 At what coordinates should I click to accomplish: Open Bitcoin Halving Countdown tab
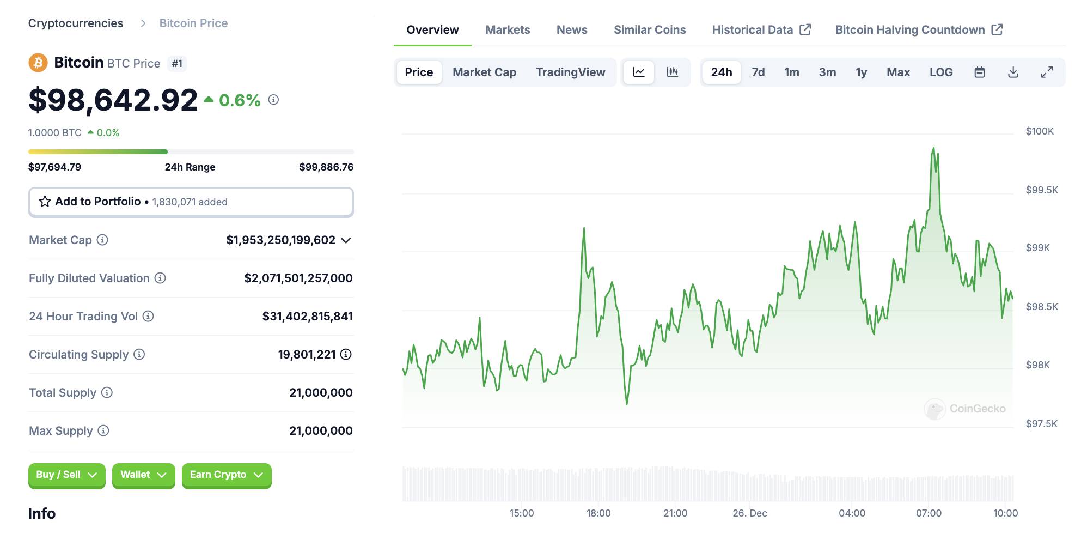(919, 30)
